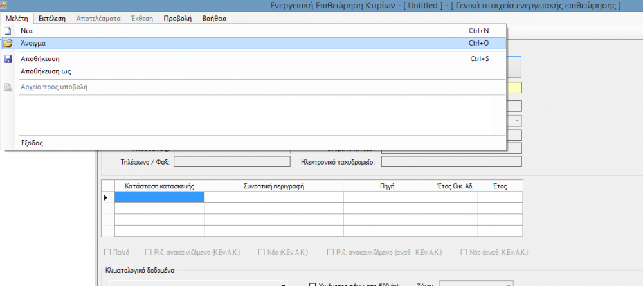Click the open folder icon beside Άνοιγμα
The height and width of the screenshot is (286, 643).
click(8, 43)
